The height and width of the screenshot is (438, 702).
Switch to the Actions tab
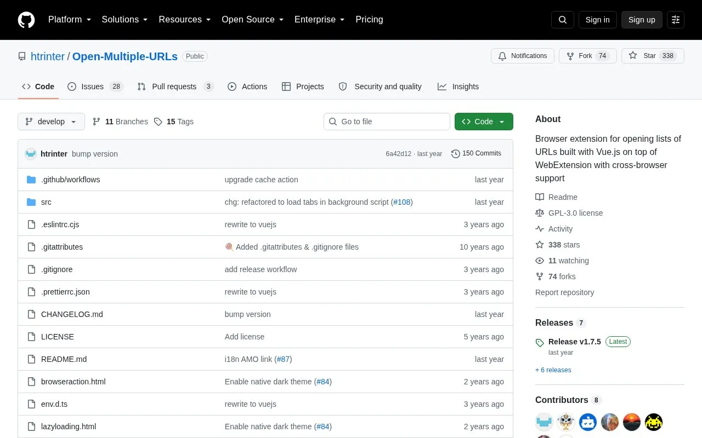tap(247, 87)
